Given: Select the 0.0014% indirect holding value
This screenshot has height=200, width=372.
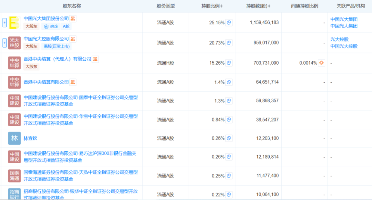Looking at the screenshot, I should [x=308, y=63].
